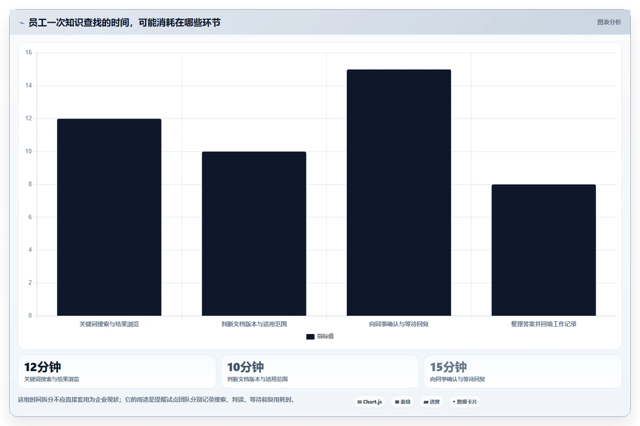Click axis label 关键词搜索与结果浏览 under chart
Viewport: 640px width, 426px height.
click(109, 324)
